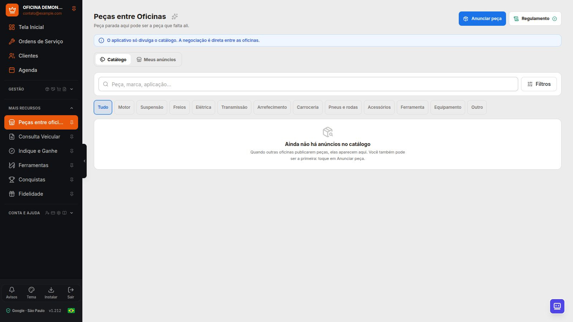The height and width of the screenshot is (322, 573).
Task: Click the sparkle icon beside page title
Action: [x=175, y=16]
